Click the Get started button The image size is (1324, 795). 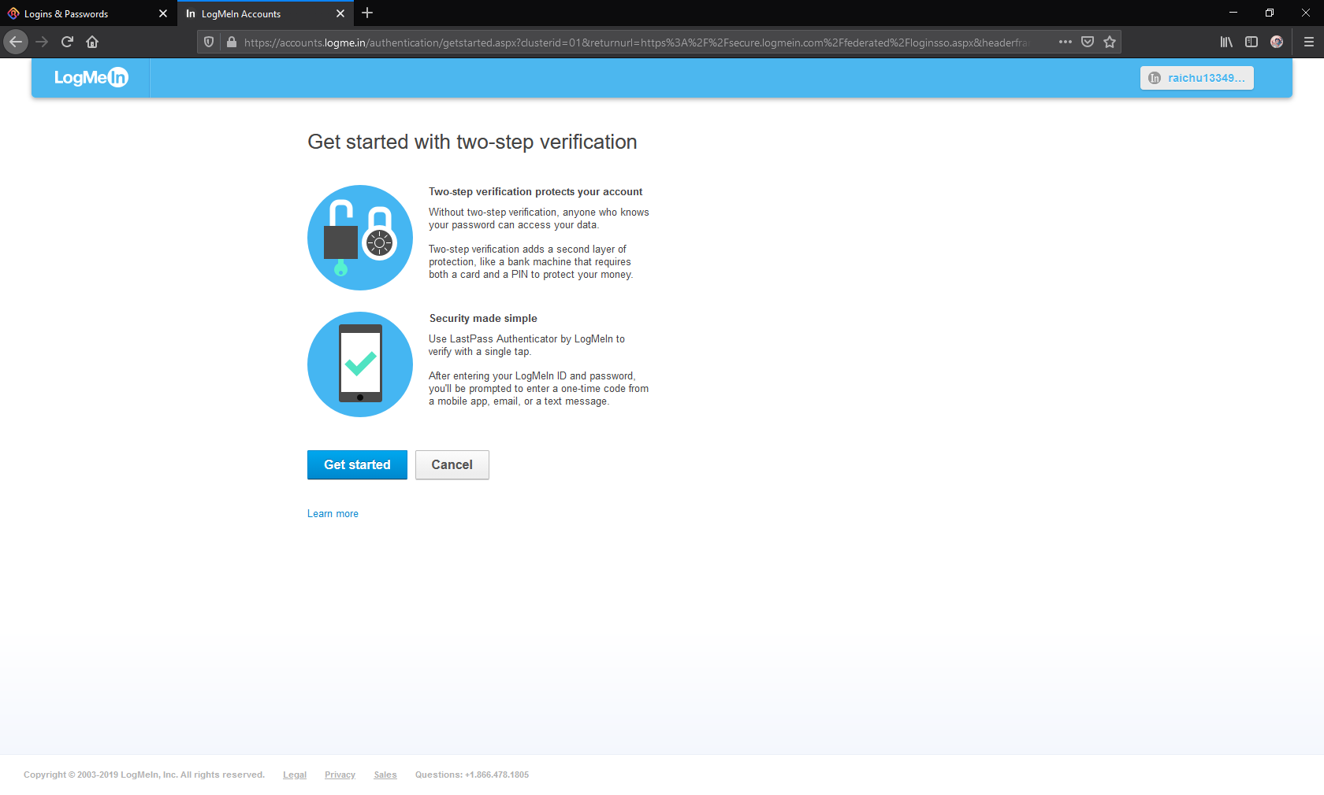pyautogui.click(x=357, y=464)
